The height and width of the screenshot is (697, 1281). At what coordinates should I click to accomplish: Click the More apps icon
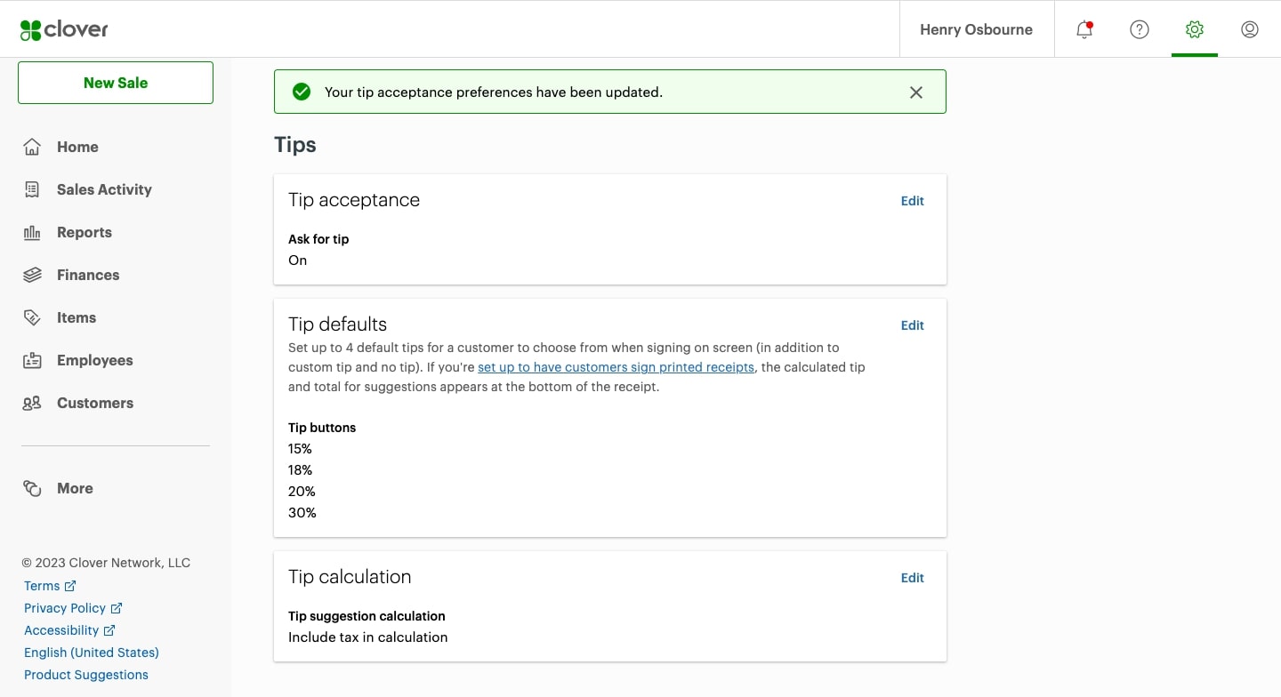coord(32,488)
